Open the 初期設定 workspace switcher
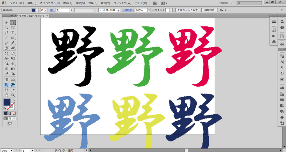The image size is (286, 152). [x=225, y=3]
